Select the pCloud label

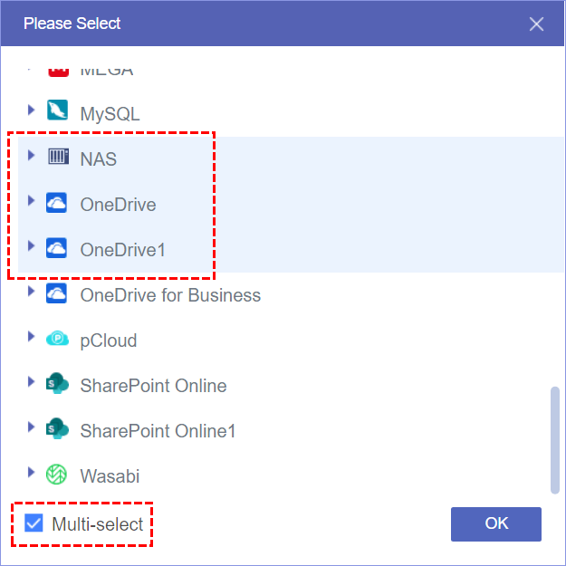click(109, 341)
